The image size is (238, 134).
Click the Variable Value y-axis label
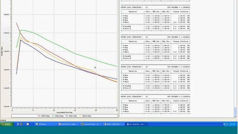(x=2, y=51)
